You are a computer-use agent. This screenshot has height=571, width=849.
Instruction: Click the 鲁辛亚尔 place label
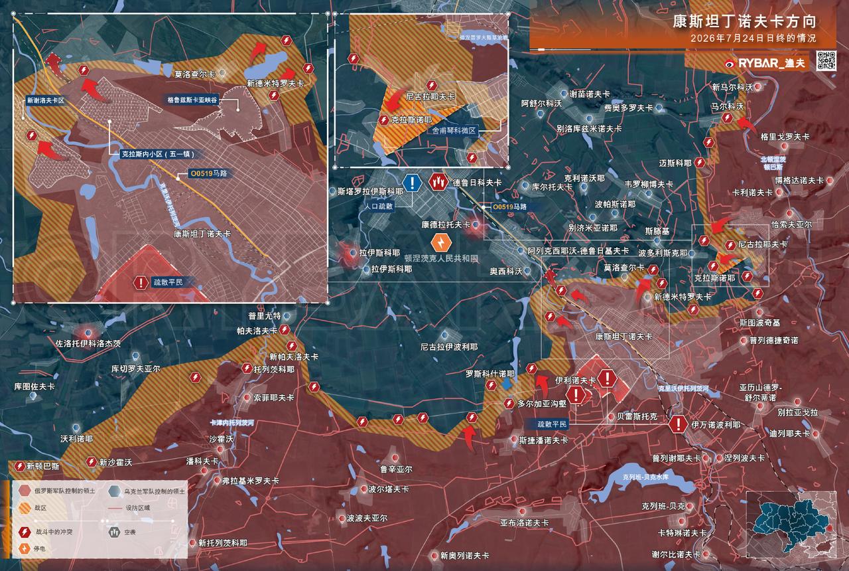[396, 469]
